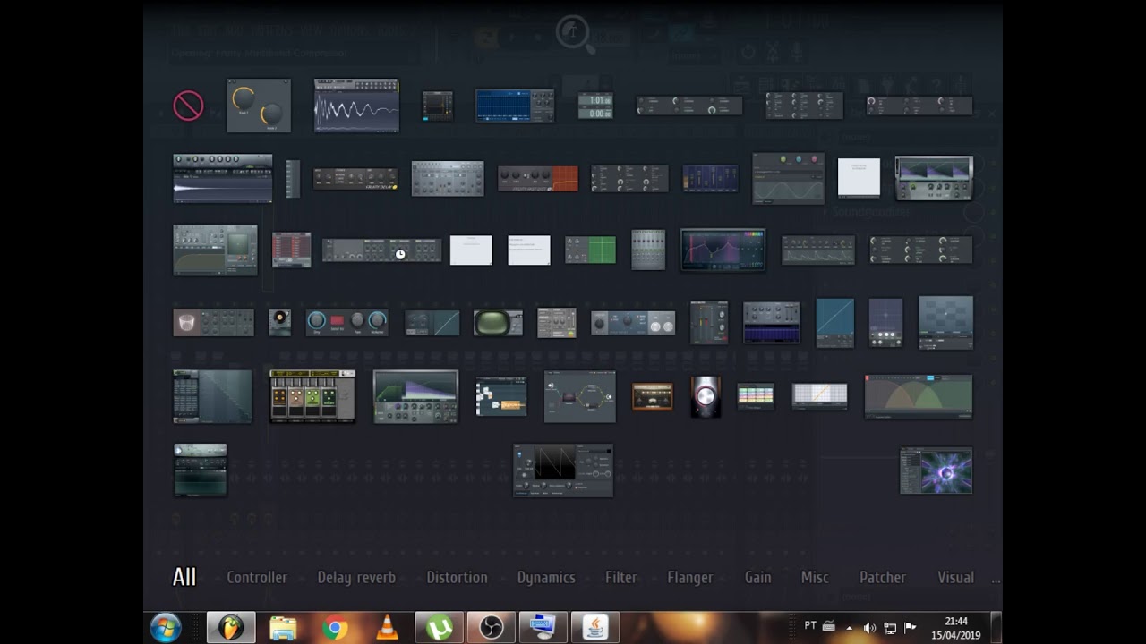
Task: Open OBS Studio from the taskbar
Action: pyautogui.click(x=491, y=628)
